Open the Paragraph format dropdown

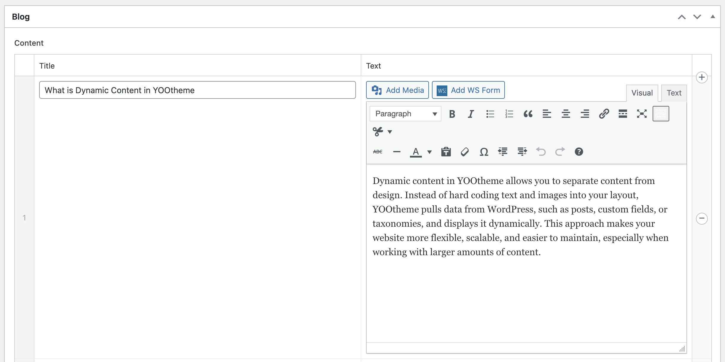(x=406, y=114)
